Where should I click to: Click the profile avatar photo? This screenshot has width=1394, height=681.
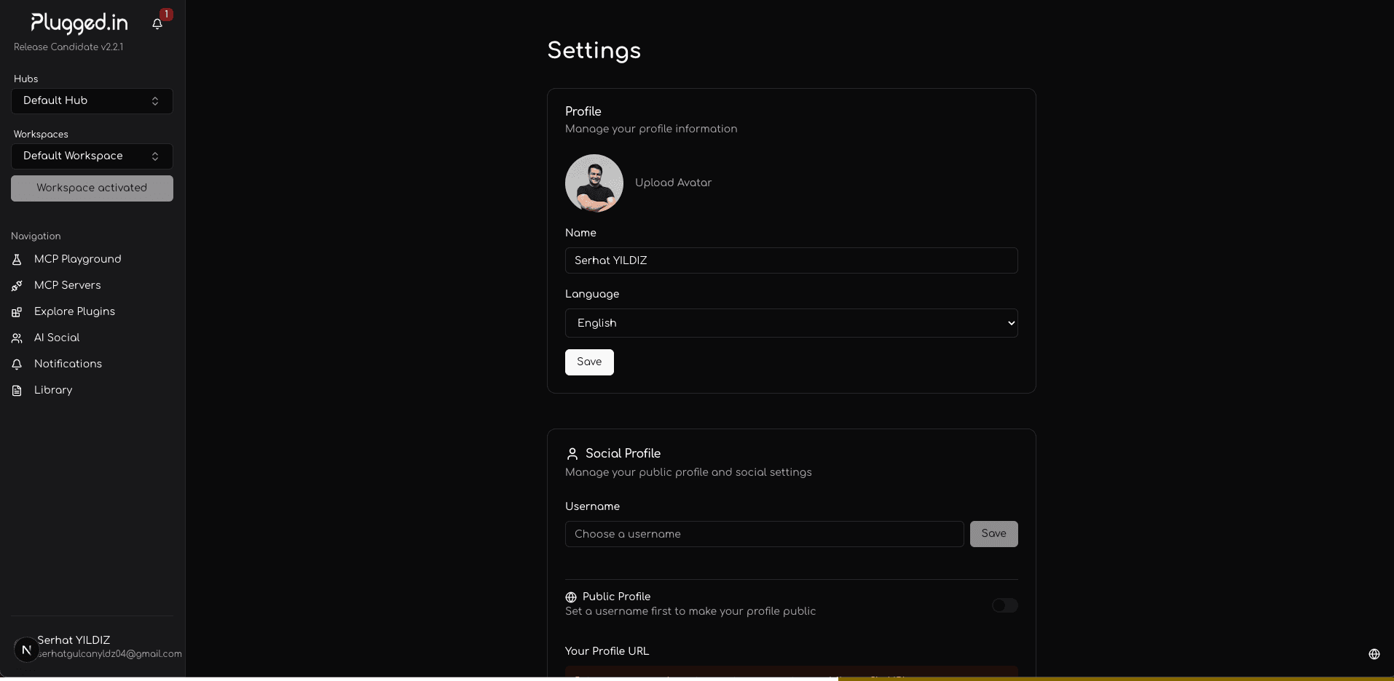tap(594, 183)
